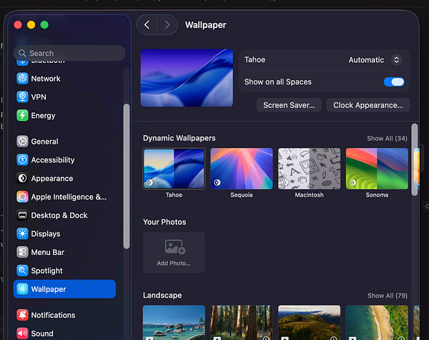
Task: Click the Appearance icon
Action: tap(22, 178)
